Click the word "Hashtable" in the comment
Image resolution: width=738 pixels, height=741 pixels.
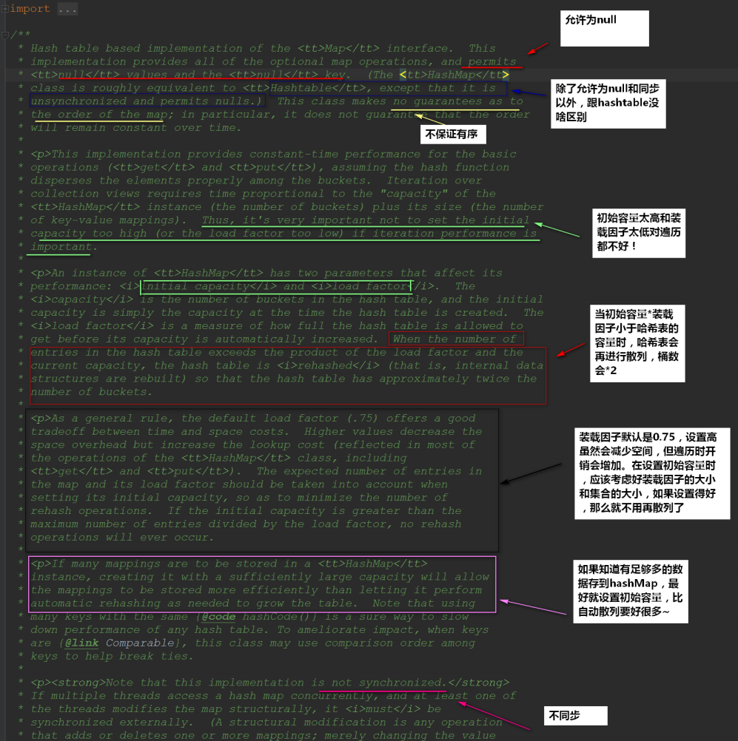301,88
